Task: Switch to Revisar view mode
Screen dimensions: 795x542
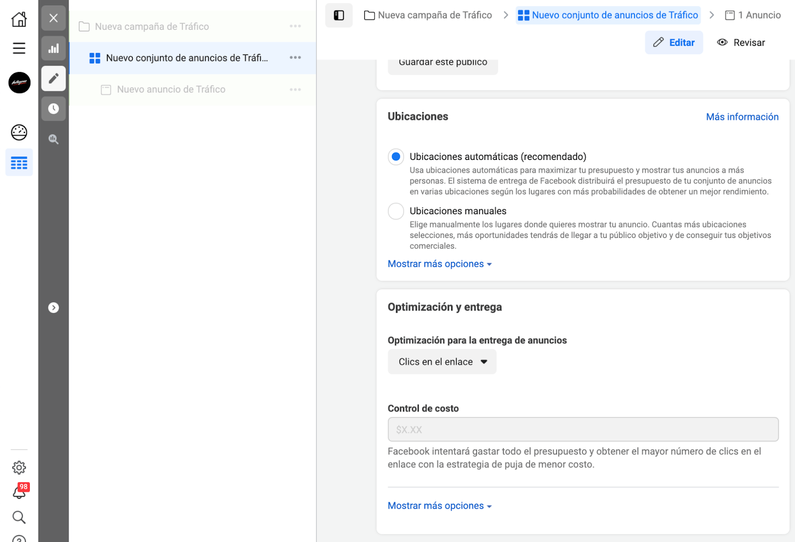Action: [x=741, y=43]
